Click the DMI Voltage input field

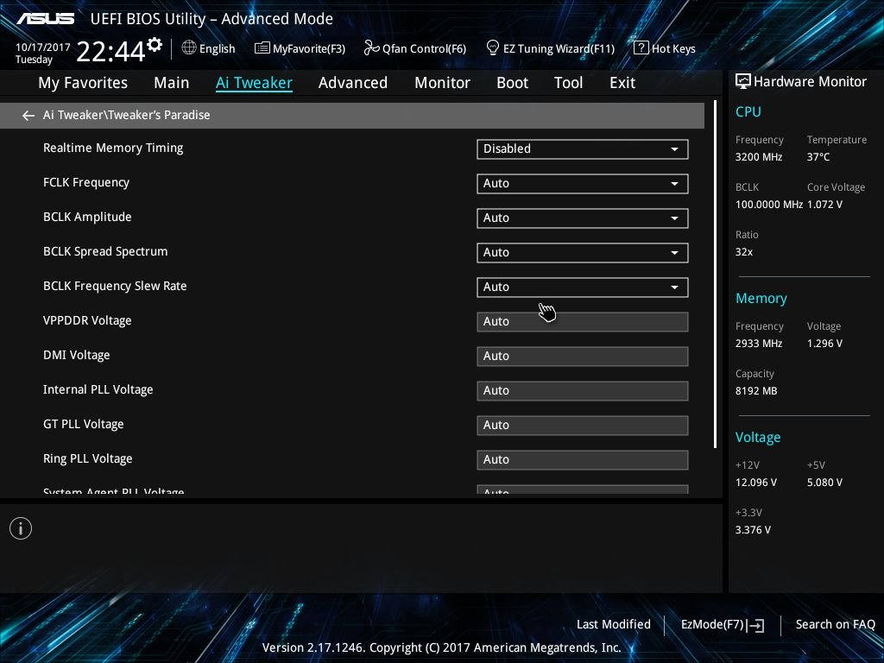583,357
